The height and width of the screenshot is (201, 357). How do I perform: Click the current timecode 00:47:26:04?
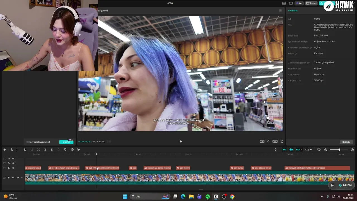[84, 142]
